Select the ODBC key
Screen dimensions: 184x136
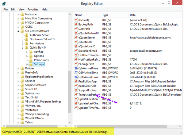(x=29, y=27)
